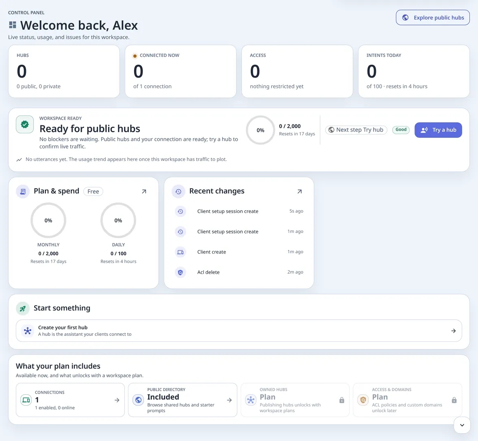Click the 'Acl delete' entry text
This screenshot has width=478, height=441.
209,272
